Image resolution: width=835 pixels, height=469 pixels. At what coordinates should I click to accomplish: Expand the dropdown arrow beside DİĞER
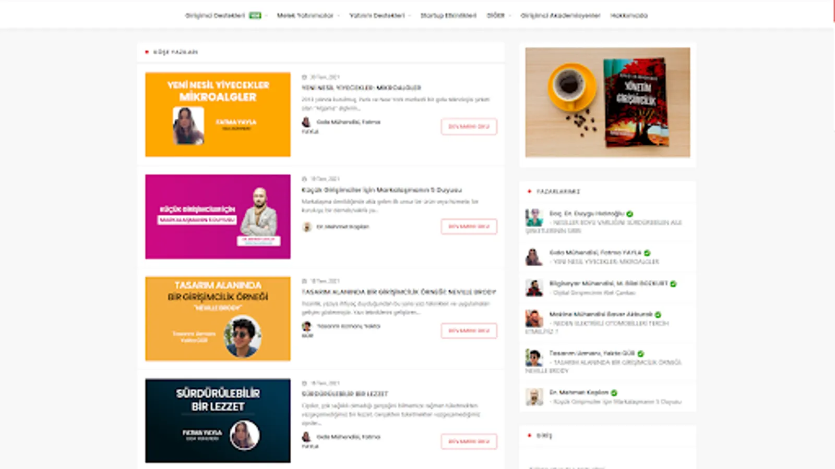[x=510, y=16]
